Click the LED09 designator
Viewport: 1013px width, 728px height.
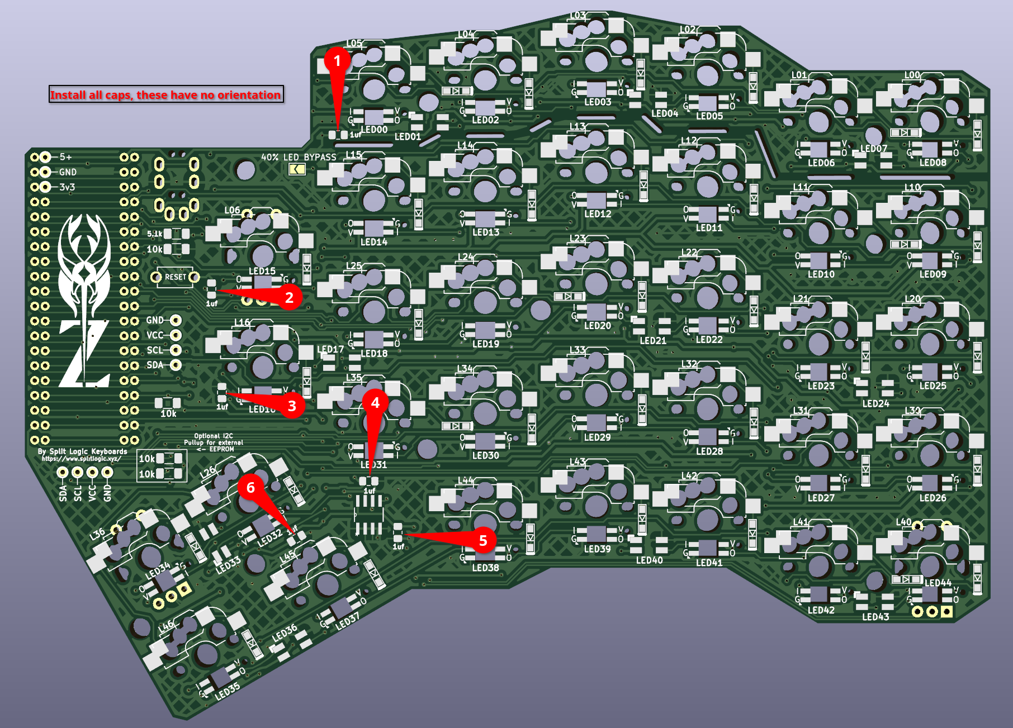[x=933, y=274]
